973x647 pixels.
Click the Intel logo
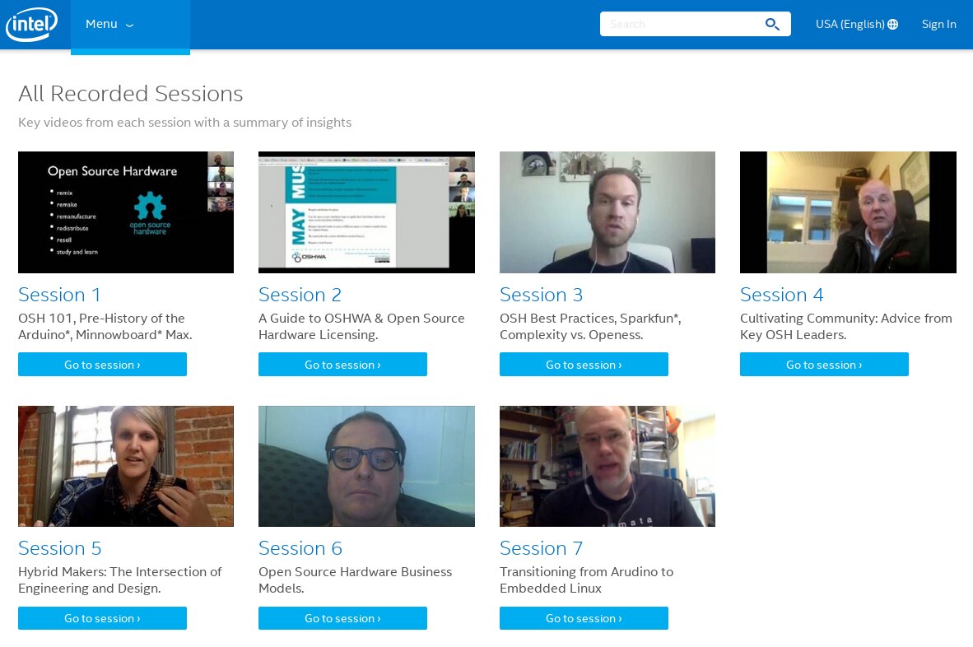click(31, 25)
